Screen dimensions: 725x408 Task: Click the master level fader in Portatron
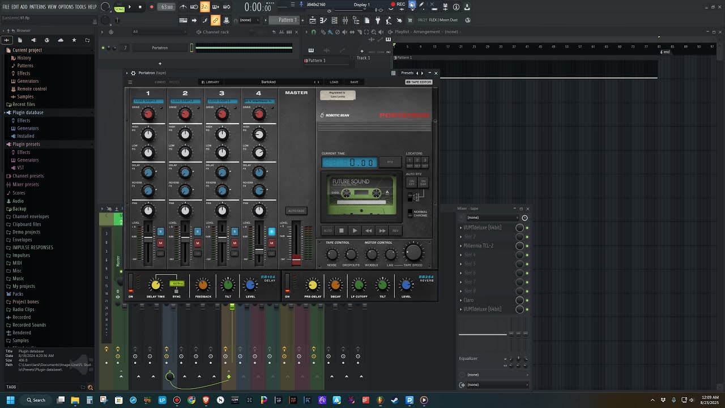tap(296, 260)
